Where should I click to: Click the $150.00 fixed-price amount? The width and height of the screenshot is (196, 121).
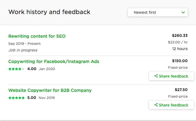(180, 61)
